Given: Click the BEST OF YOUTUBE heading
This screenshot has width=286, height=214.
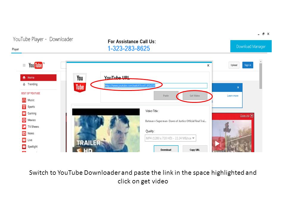Looking at the screenshot, I should pos(31,93).
